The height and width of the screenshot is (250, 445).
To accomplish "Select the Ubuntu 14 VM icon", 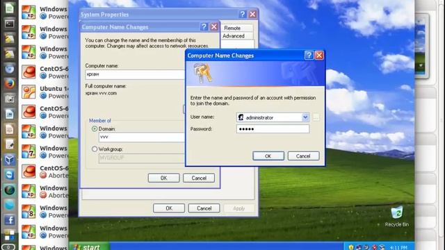I will [x=29, y=92].
